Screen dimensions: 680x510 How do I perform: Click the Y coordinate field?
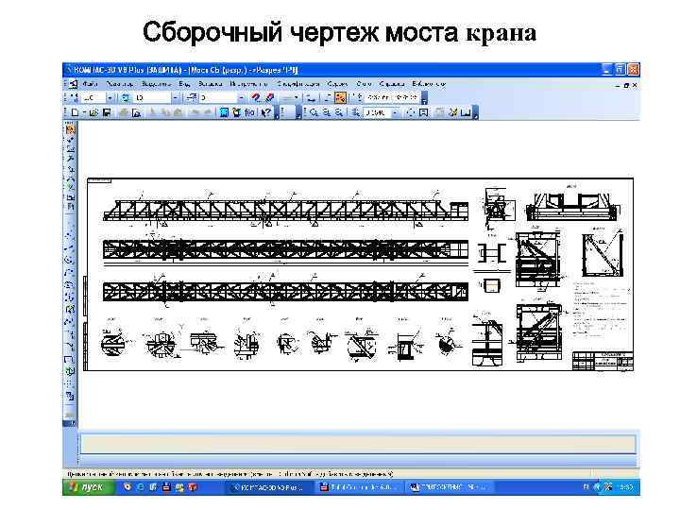pos(405,98)
